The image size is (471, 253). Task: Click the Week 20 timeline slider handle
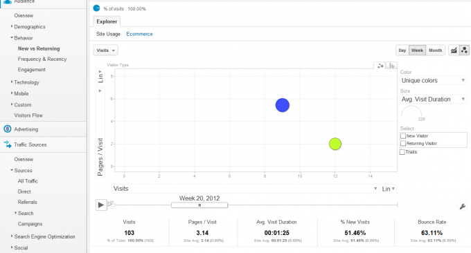click(199, 205)
